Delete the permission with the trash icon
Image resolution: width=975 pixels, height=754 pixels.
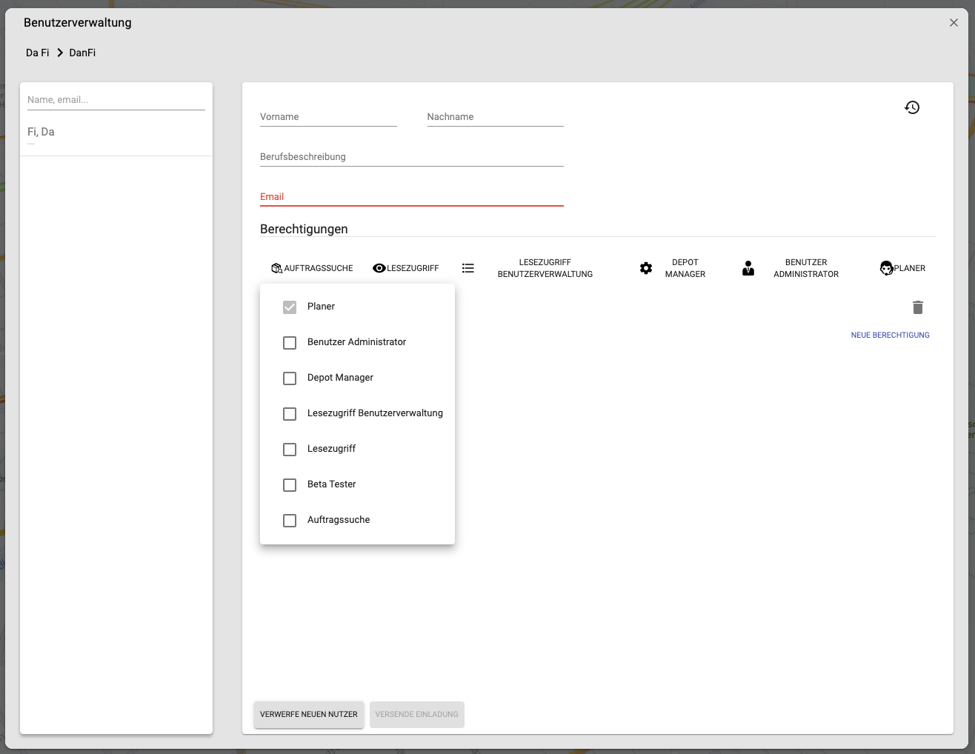[x=918, y=307]
